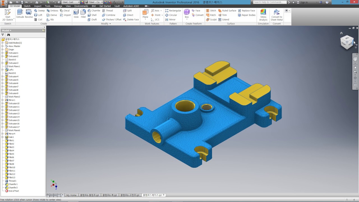359x202 pixels.
Task: Switch to the Manage ribbon tab
Action: click(x=58, y=6)
